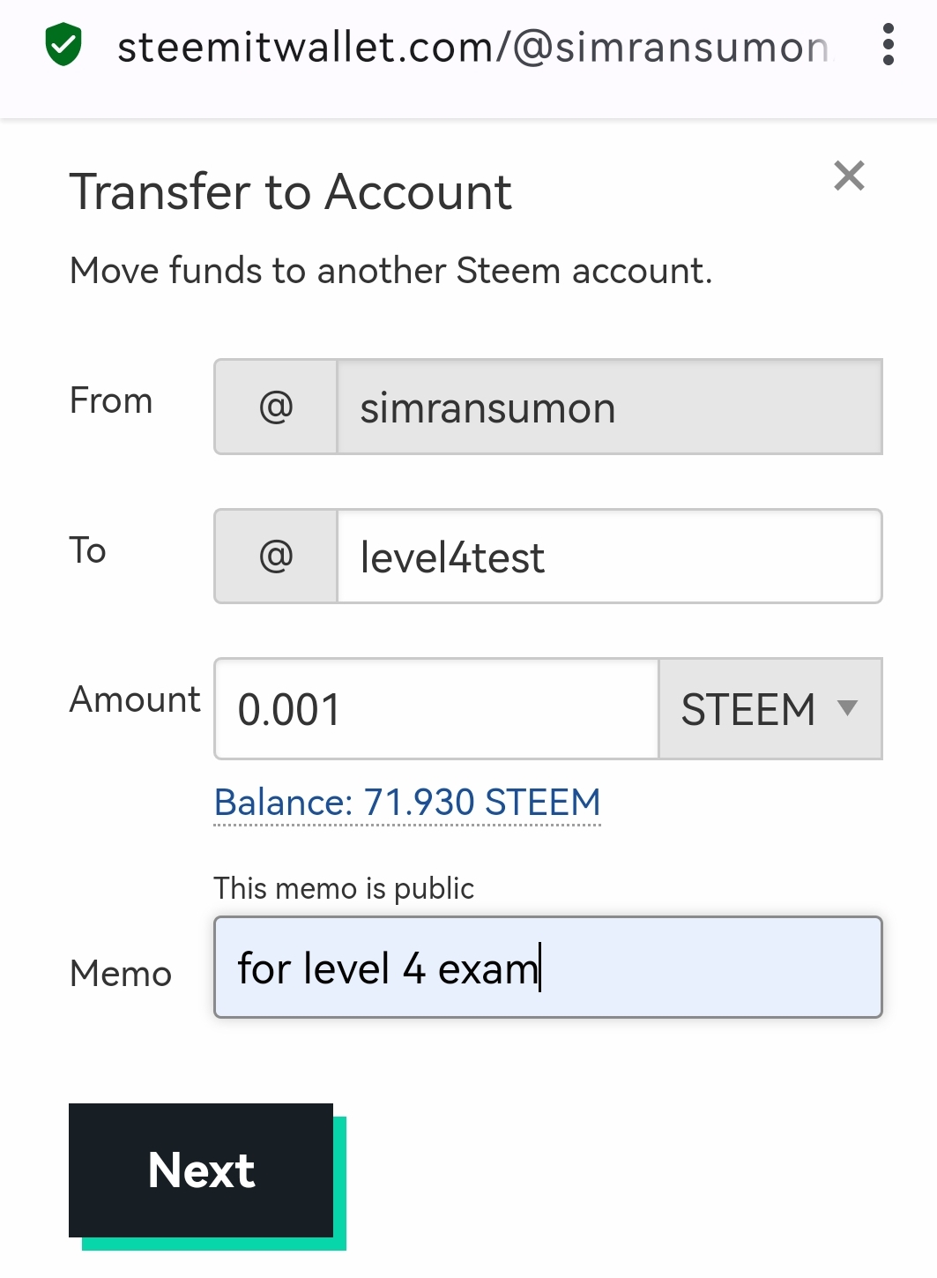Screen dimensions: 937x1278
Task: Open the browser three-dot menu
Action: 888,45
